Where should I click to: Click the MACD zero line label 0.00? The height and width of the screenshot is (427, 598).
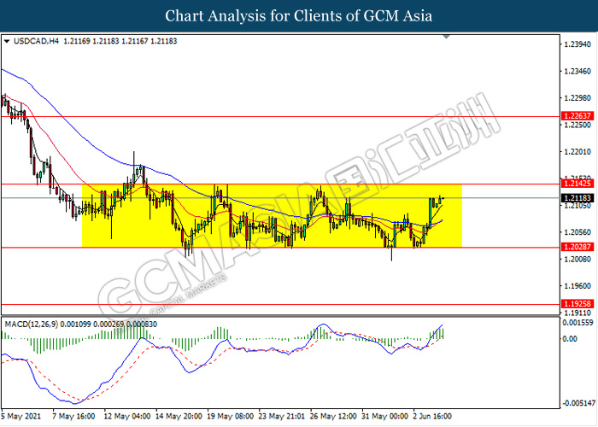(x=571, y=339)
